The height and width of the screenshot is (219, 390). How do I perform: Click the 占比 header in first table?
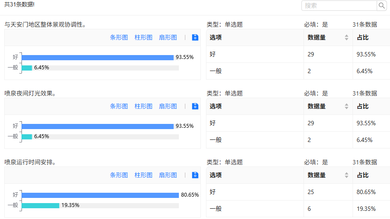click(x=362, y=37)
